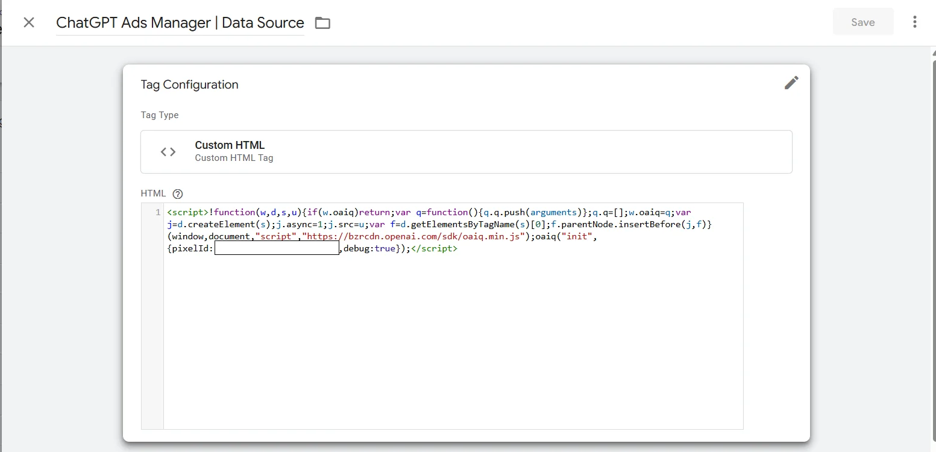Viewport: 936px width, 452px height.
Task: Select the Custom HTML tag type row
Action: pos(466,152)
